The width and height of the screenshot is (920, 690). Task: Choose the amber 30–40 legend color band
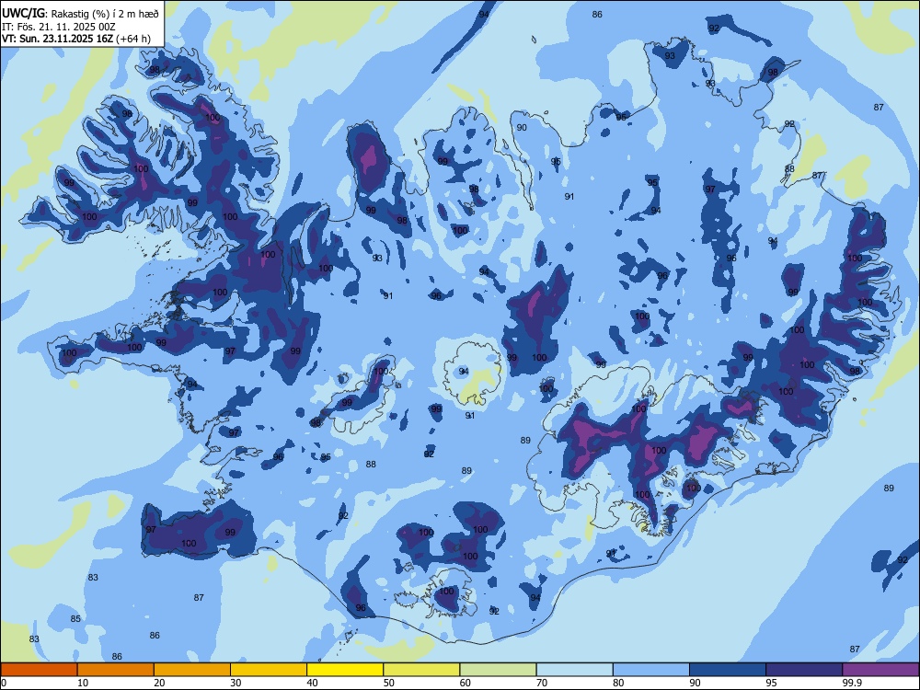[269, 670]
